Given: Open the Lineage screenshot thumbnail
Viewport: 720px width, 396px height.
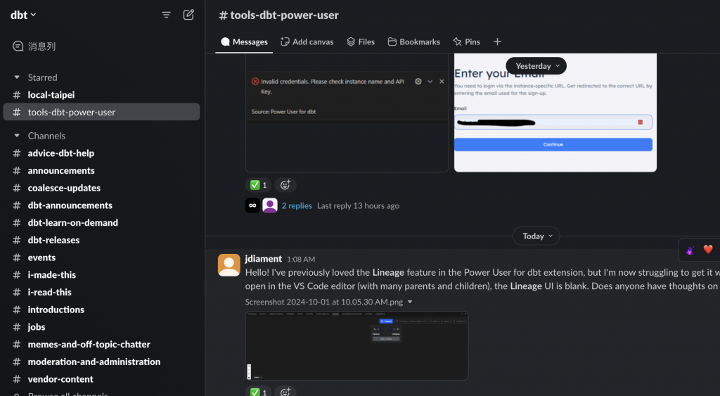Looking at the screenshot, I should coord(356,345).
